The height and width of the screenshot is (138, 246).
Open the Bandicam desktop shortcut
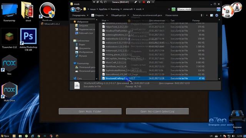click(x=47, y=11)
